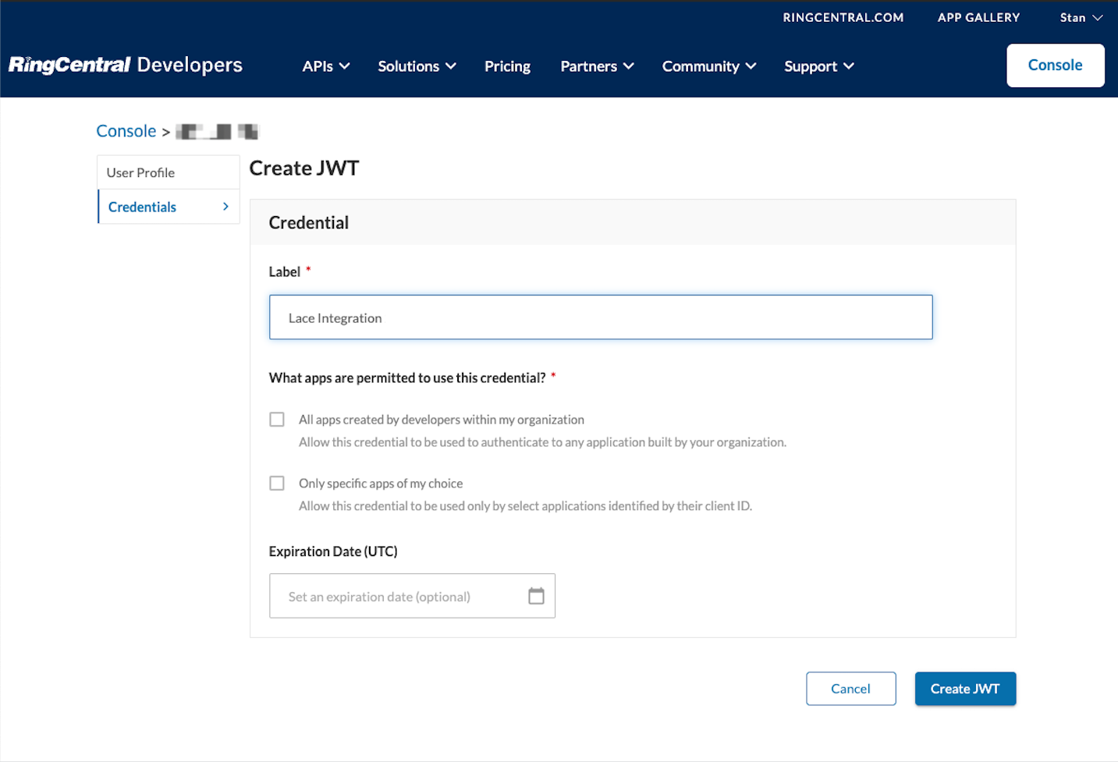This screenshot has height=762, width=1118.
Task: Click the RingCentral Developers logo
Action: point(126,66)
